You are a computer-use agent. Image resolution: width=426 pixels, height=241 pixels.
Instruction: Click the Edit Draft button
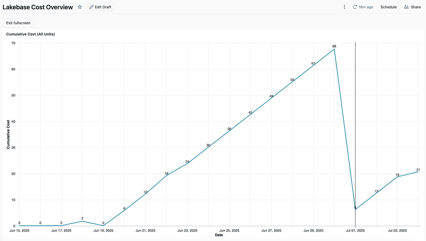point(100,7)
